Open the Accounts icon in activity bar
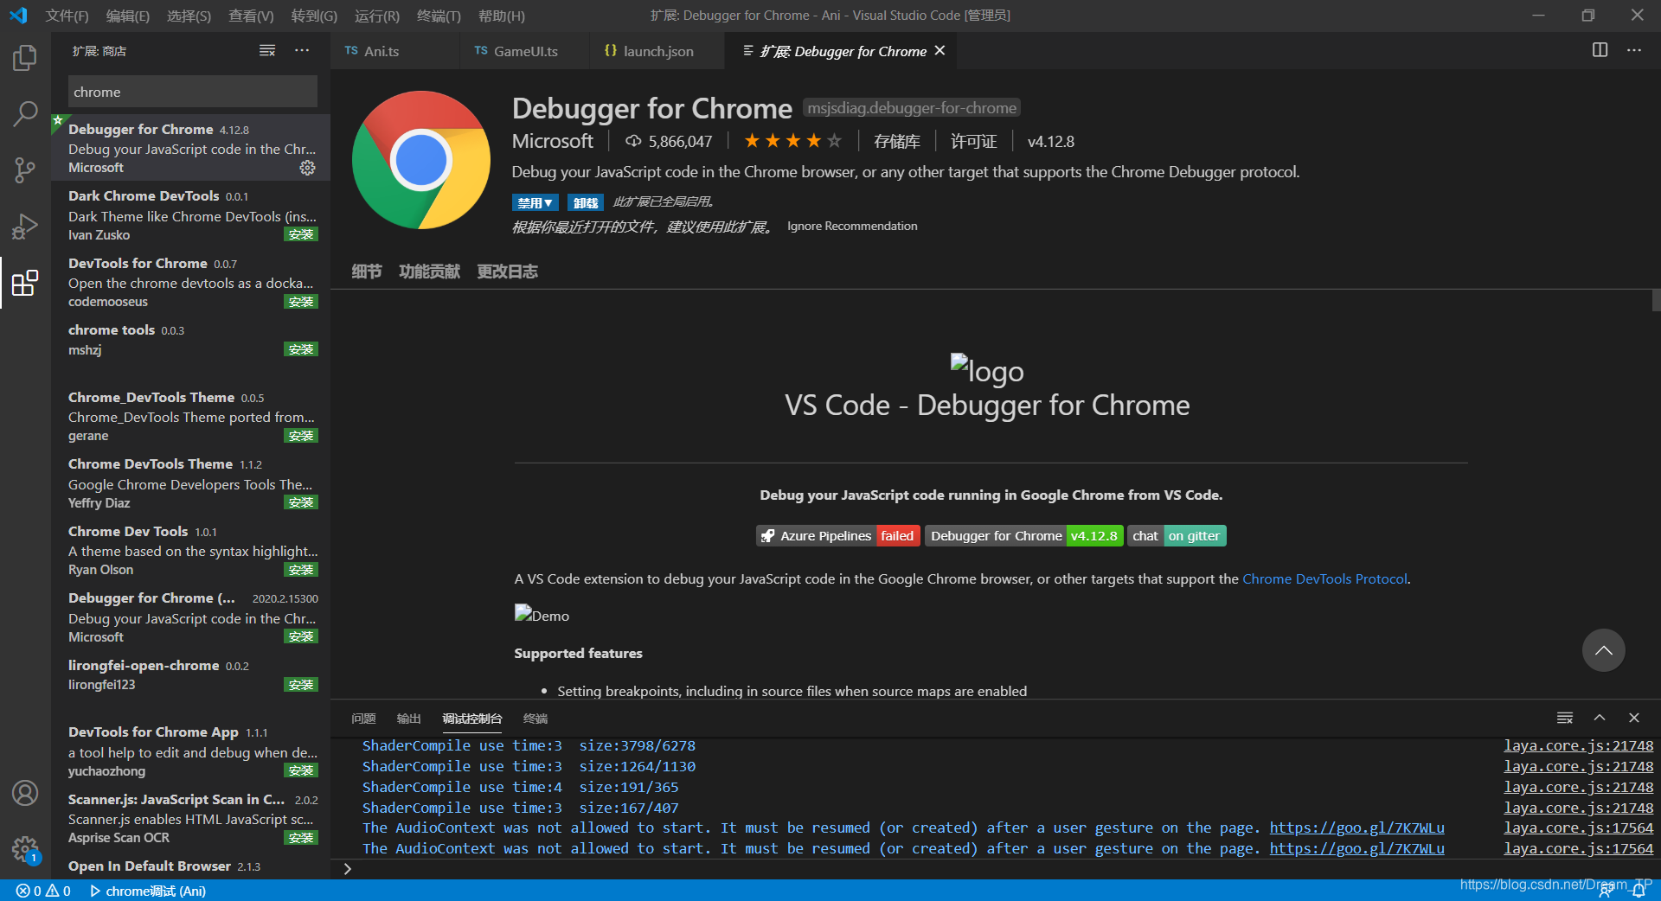 click(25, 793)
